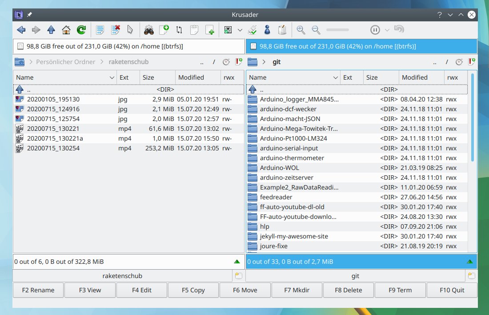Click the F7 Mkdir button
The width and height of the screenshot is (489, 315).
click(297, 290)
